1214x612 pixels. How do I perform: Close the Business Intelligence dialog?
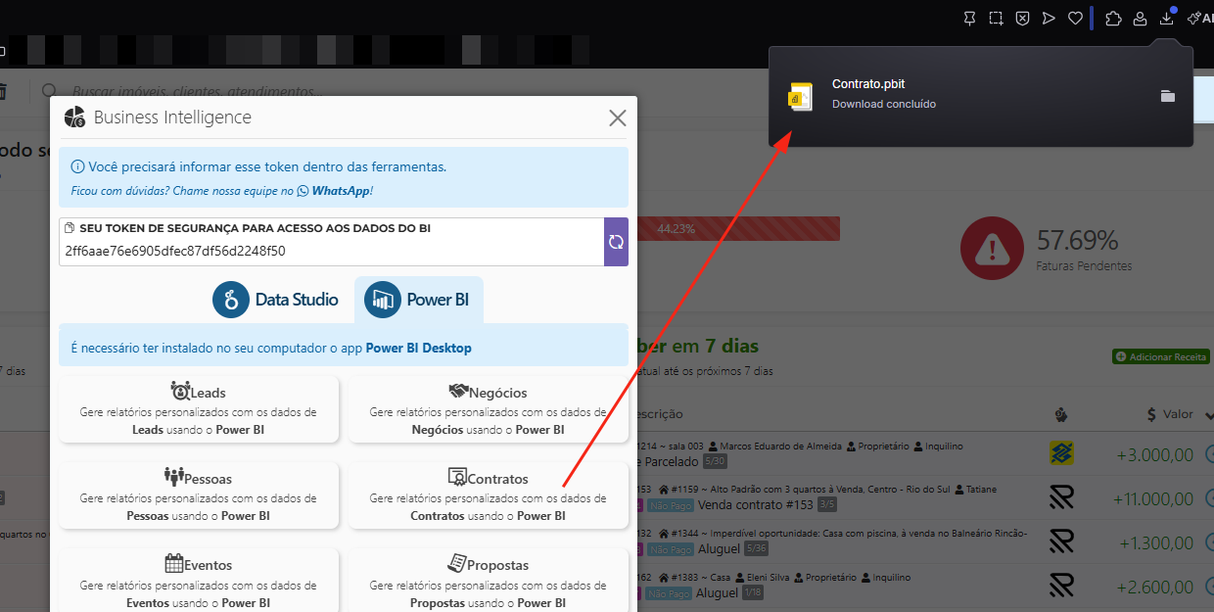click(x=617, y=118)
